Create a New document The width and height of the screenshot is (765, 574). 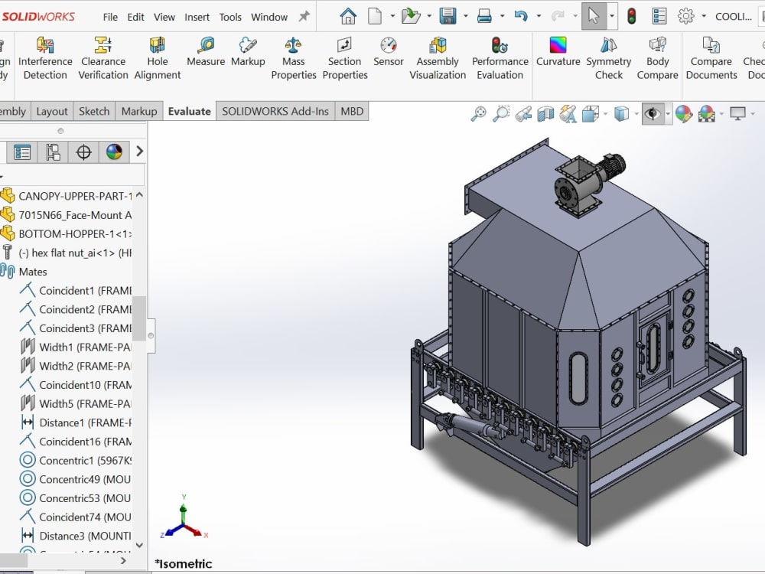[x=375, y=16]
